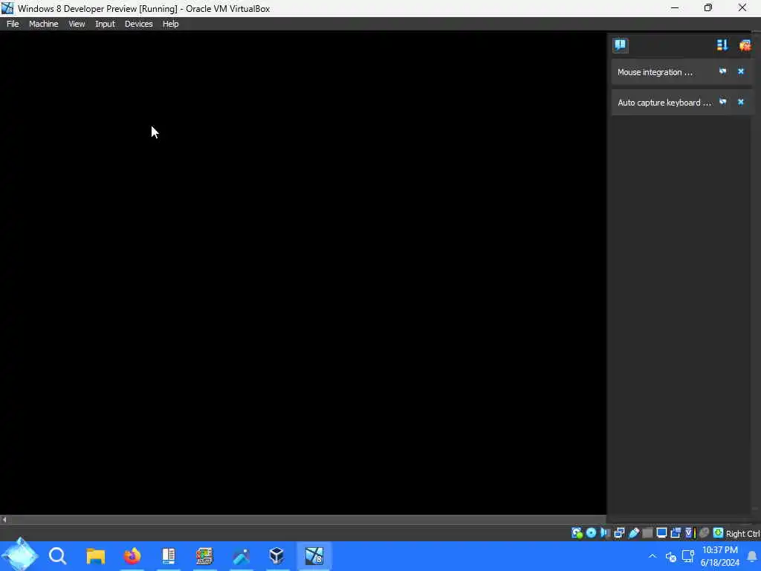Click the VirtualBox window title bar icon
The width and height of the screenshot is (761, 571).
[7, 8]
